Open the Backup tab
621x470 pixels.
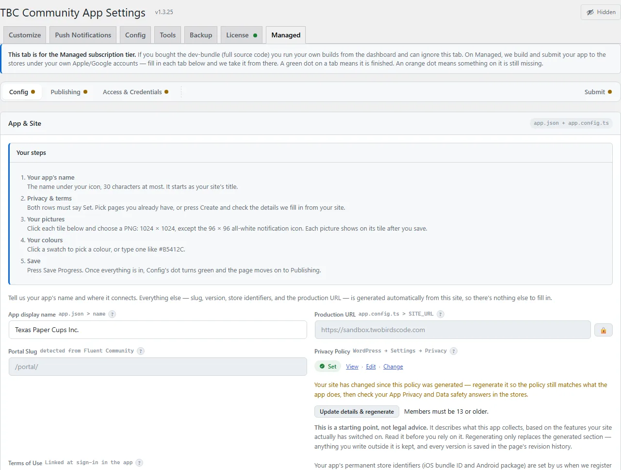pos(201,35)
